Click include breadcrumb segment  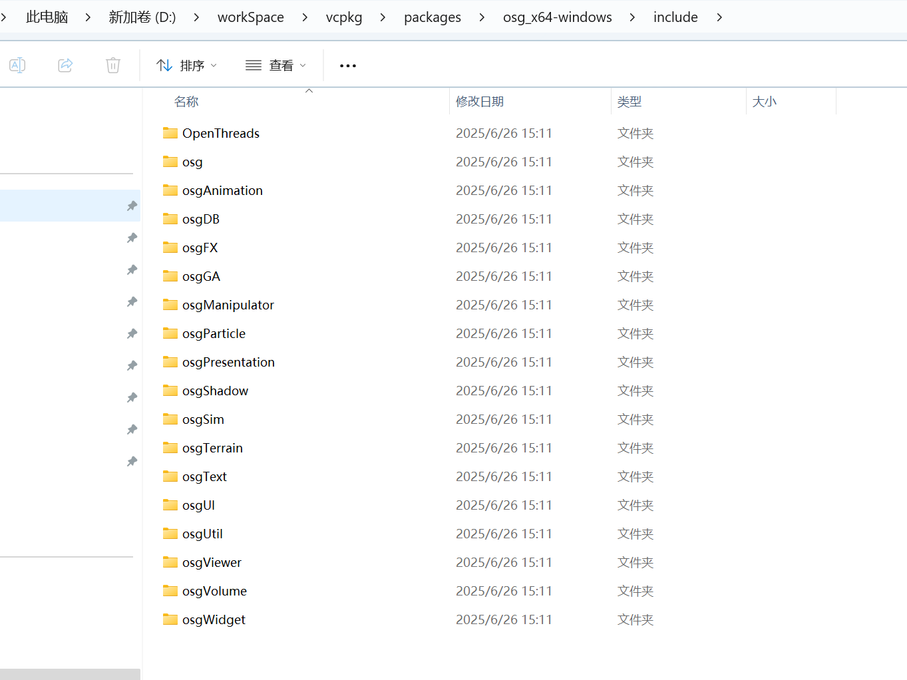click(x=675, y=17)
